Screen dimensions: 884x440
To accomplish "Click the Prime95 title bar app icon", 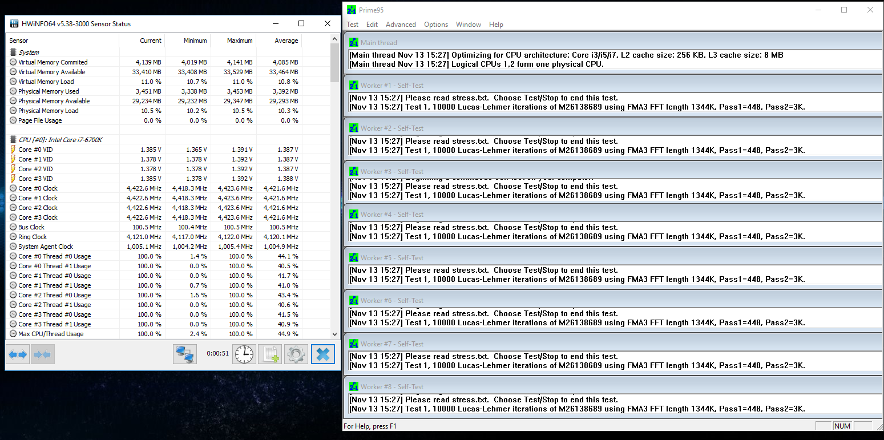I will (352, 10).
